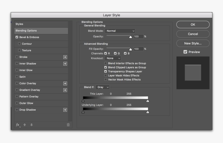The image size is (223, 143).
Task: Open the Knockout dropdown
Action: point(113,58)
